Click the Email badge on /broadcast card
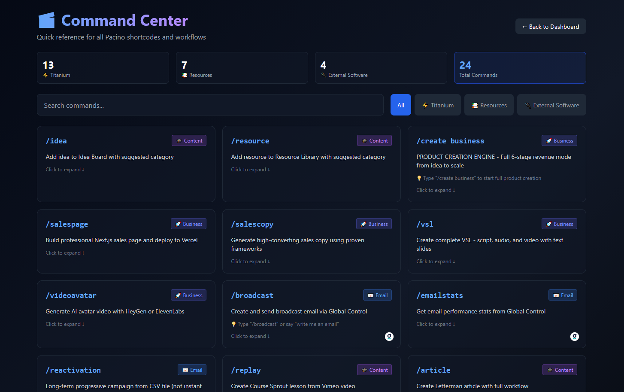The width and height of the screenshot is (624, 392). (377, 295)
